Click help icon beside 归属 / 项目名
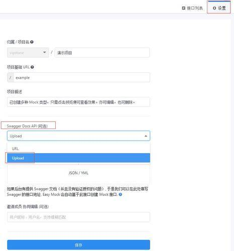Viewport: 234px width, 251px height. click(32, 42)
